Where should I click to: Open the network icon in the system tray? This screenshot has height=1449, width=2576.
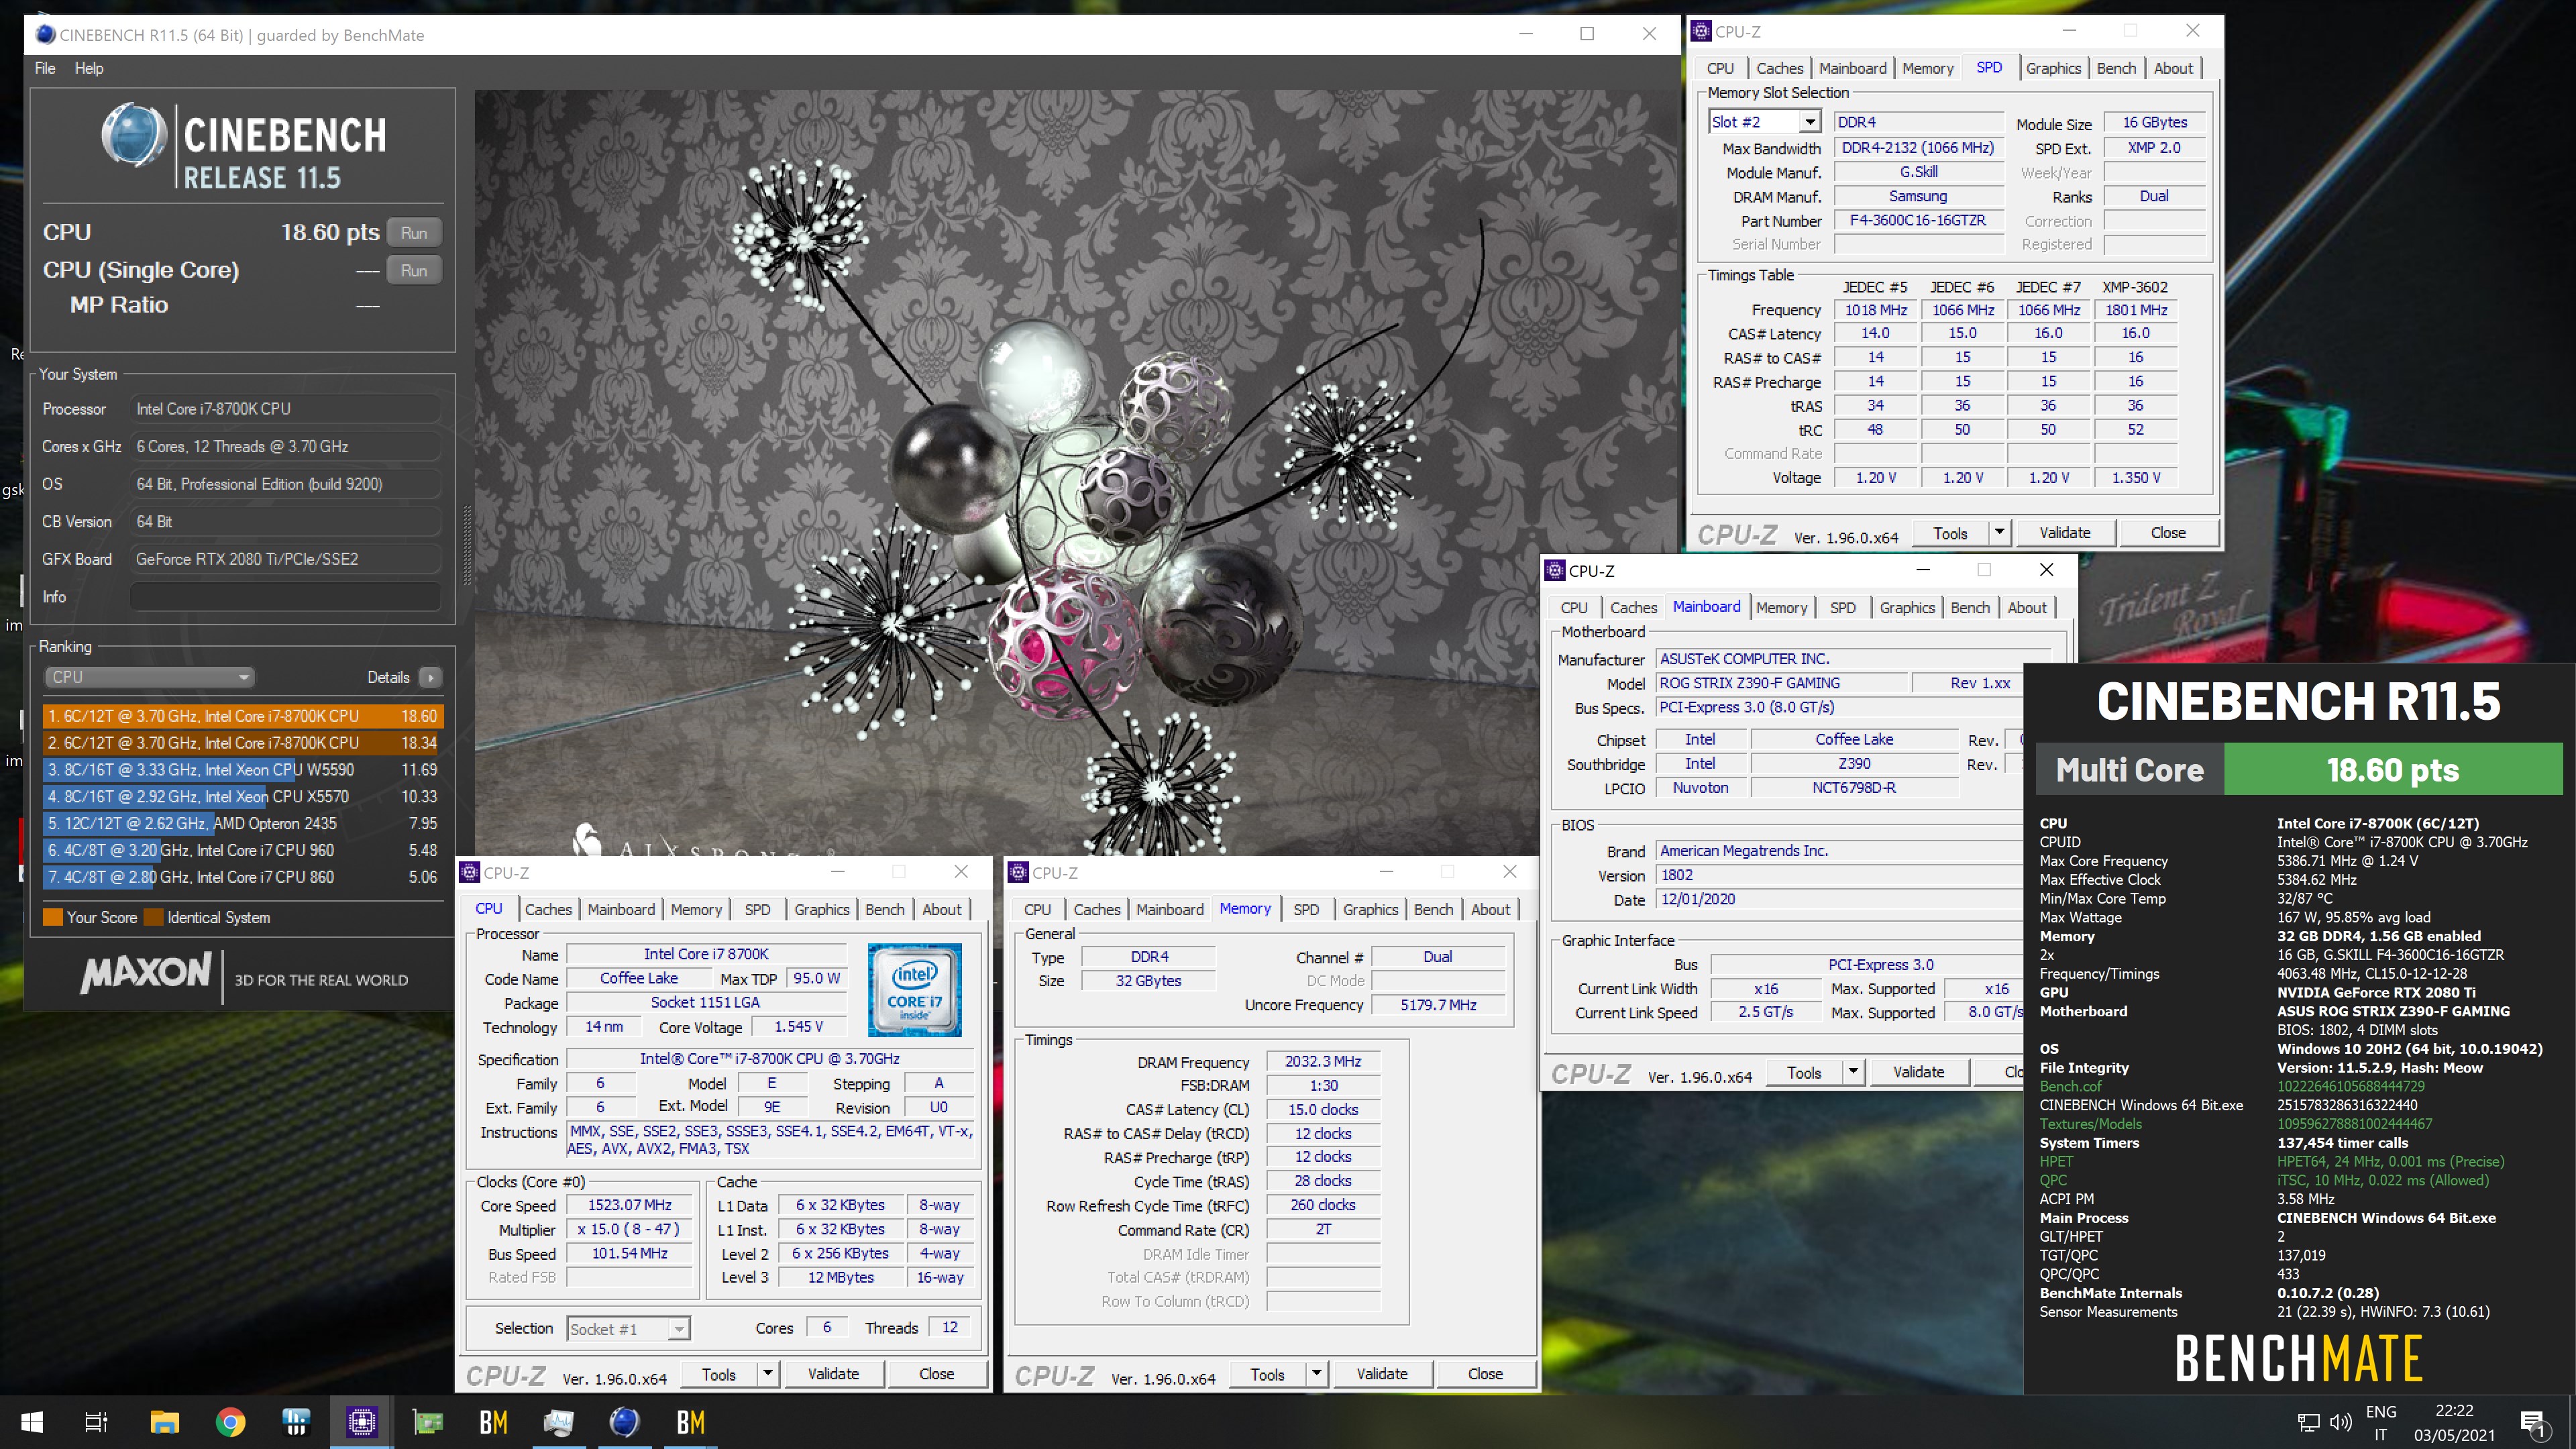(x=2308, y=1422)
